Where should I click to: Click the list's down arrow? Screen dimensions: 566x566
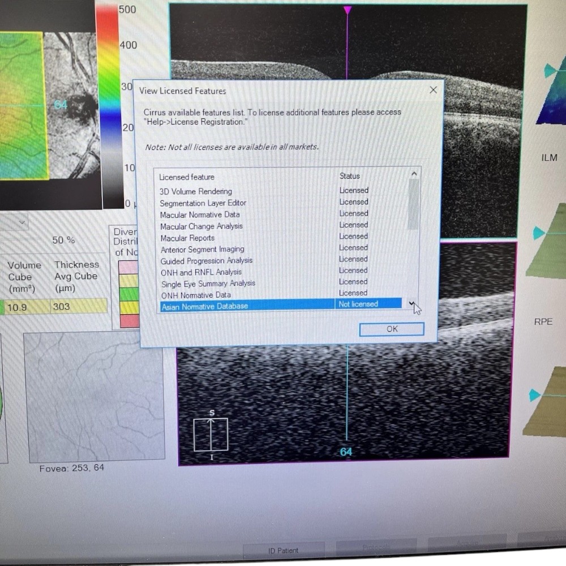[x=412, y=303]
